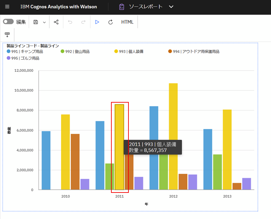Click the 製品ライン コード - 製品ライン legend title

point(33,46)
